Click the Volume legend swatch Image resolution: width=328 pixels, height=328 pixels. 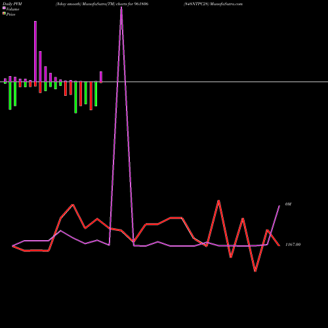click(x=4, y=8)
